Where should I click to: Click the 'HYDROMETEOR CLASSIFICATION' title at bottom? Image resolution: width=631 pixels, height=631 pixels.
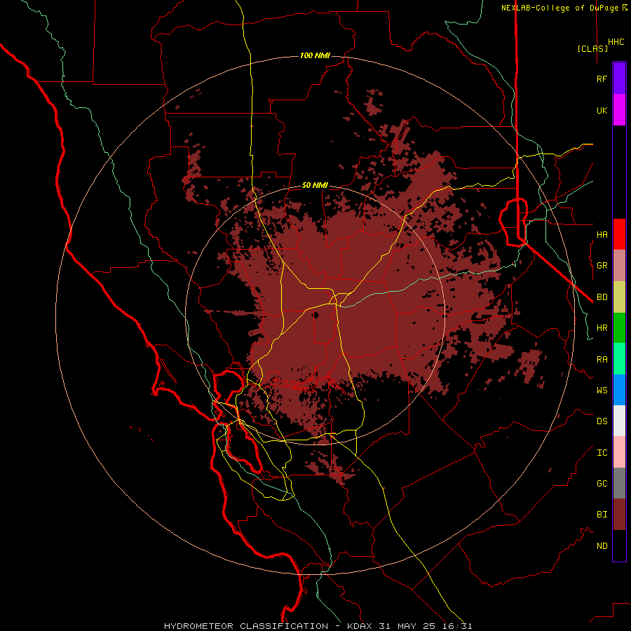[x=246, y=626]
